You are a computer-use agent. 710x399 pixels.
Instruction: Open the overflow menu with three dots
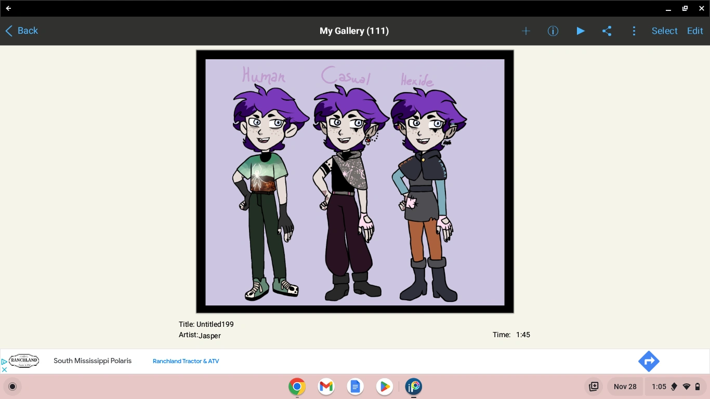click(634, 31)
